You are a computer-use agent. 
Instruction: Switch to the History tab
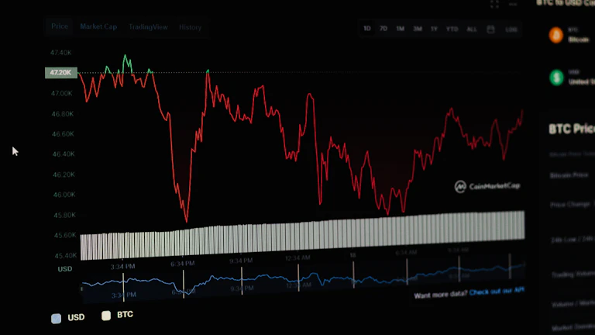pyautogui.click(x=190, y=27)
